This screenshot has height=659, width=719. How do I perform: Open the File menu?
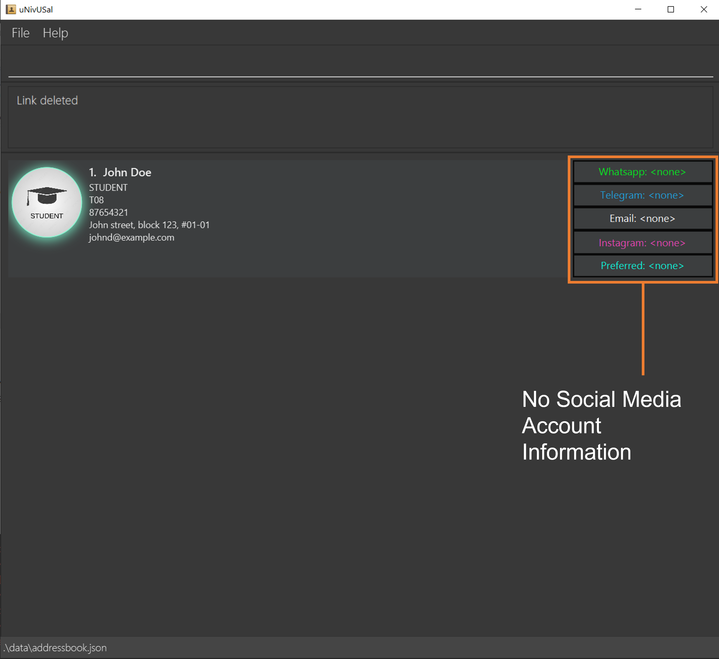pos(21,32)
